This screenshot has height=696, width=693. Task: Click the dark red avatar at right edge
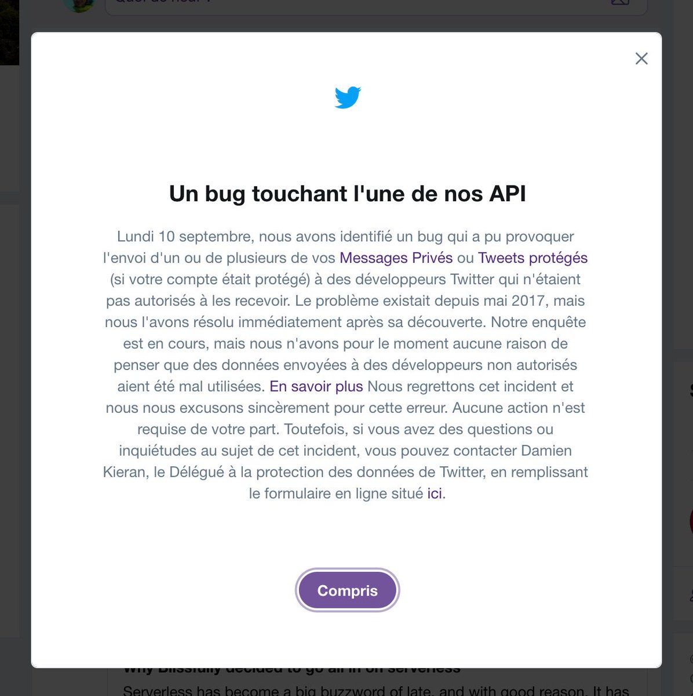(691, 520)
